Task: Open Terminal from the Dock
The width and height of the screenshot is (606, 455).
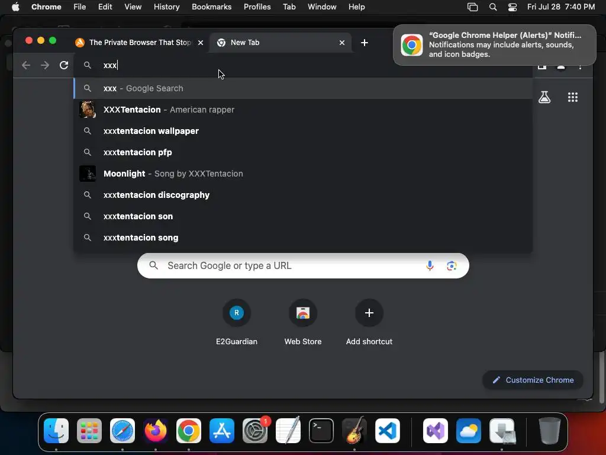Action: click(321, 431)
